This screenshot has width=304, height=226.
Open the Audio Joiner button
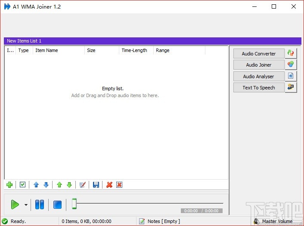259,65
